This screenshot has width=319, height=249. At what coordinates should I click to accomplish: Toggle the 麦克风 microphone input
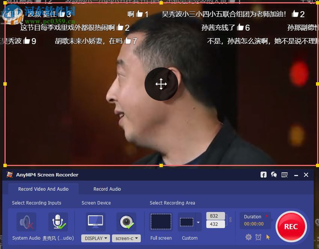58,221
